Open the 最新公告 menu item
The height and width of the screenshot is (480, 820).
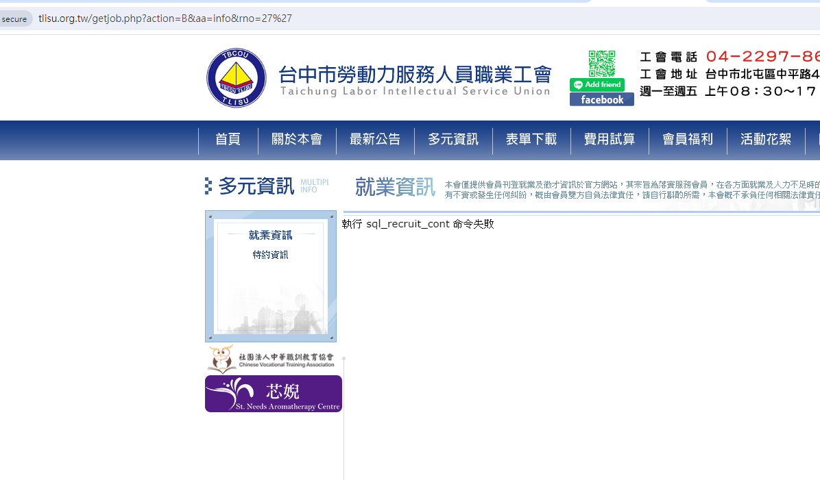(x=375, y=140)
